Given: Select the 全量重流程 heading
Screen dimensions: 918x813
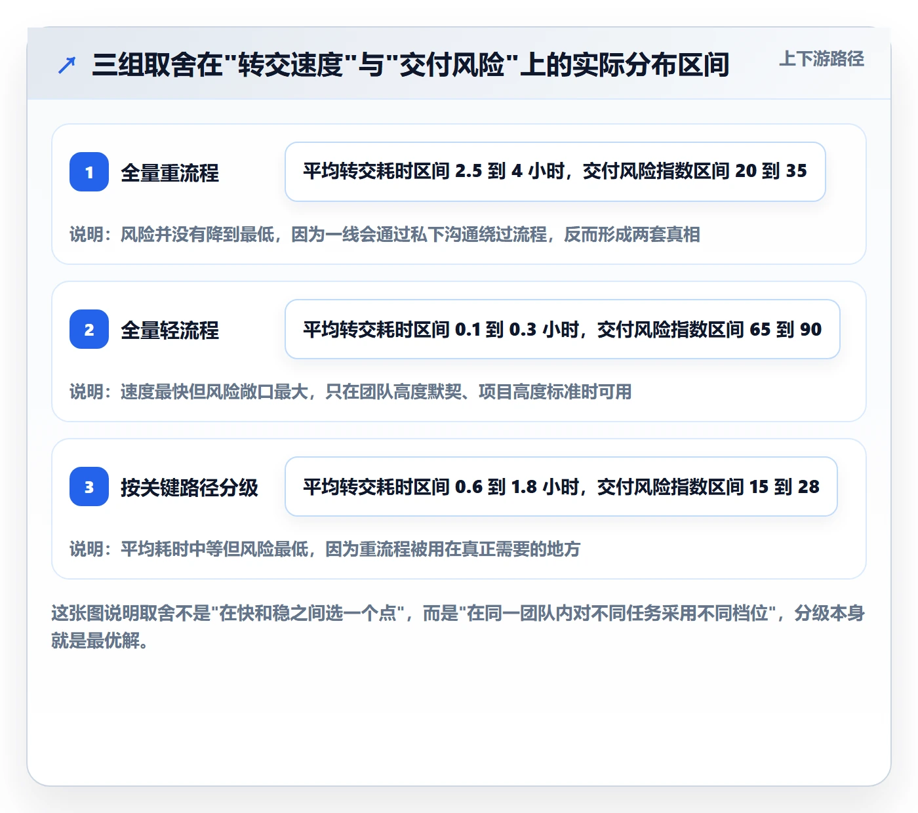Looking at the screenshot, I should tap(170, 172).
